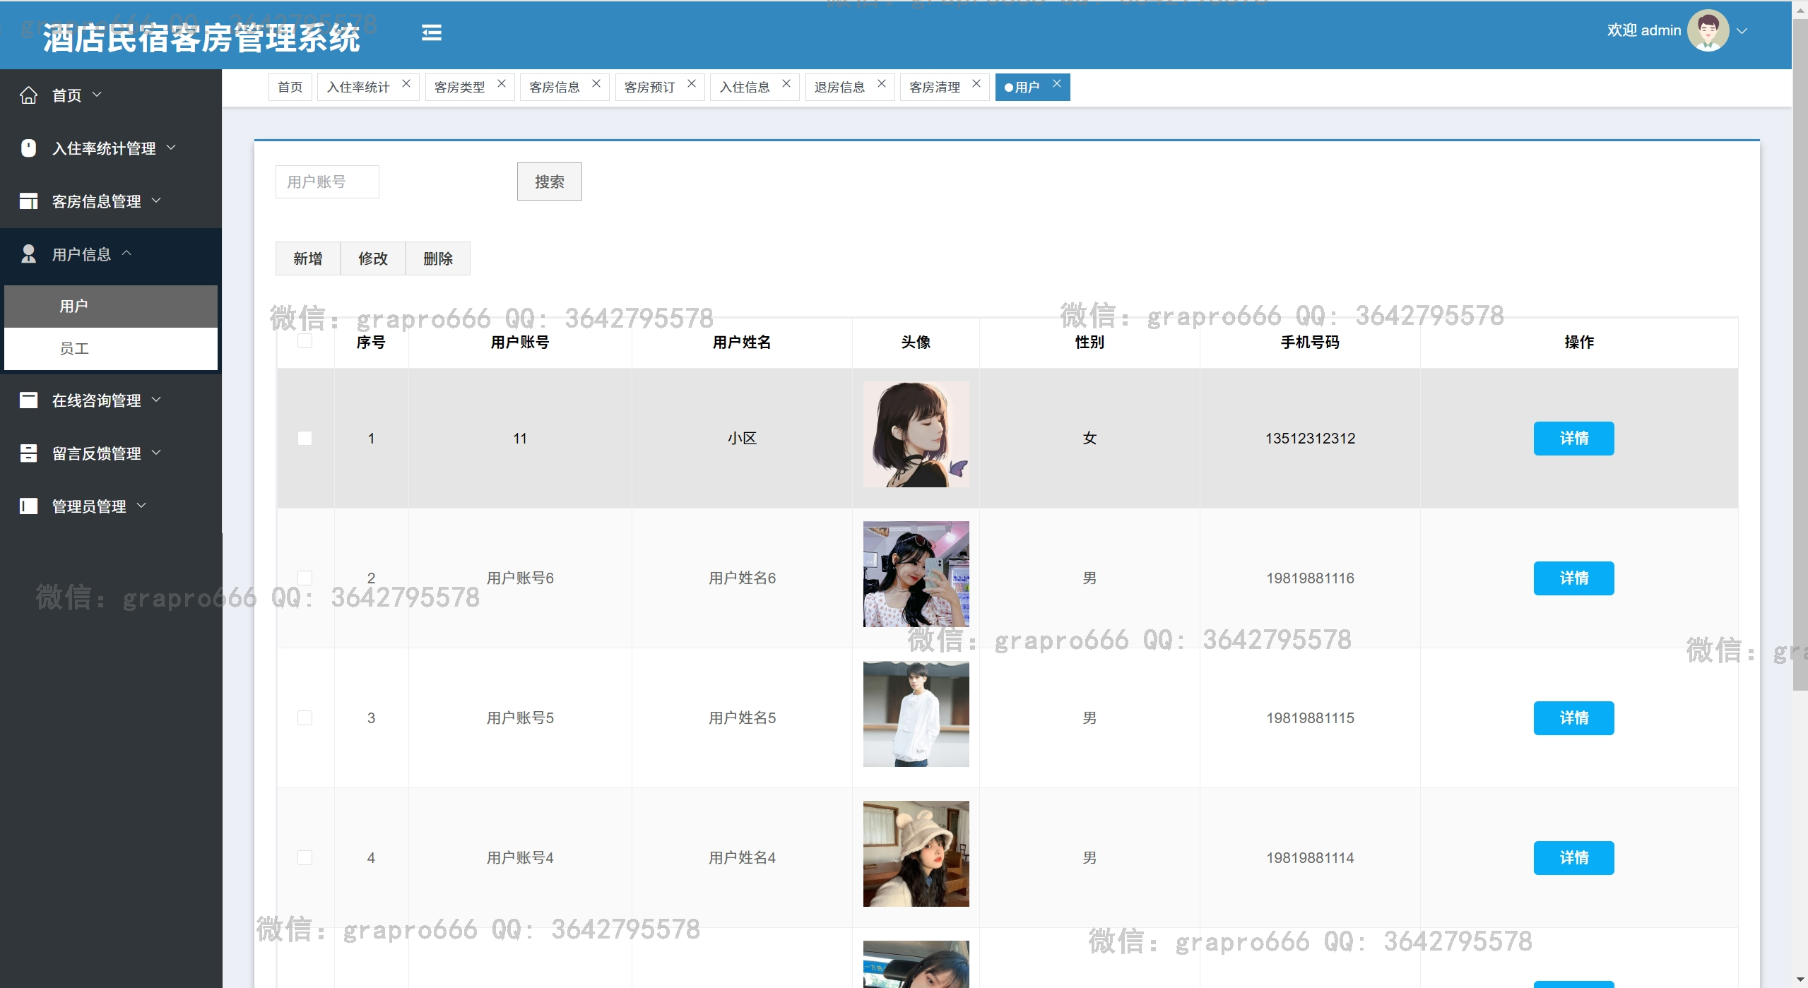Click the online consultation management icon
1808x988 pixels.
tap(28, 400)
